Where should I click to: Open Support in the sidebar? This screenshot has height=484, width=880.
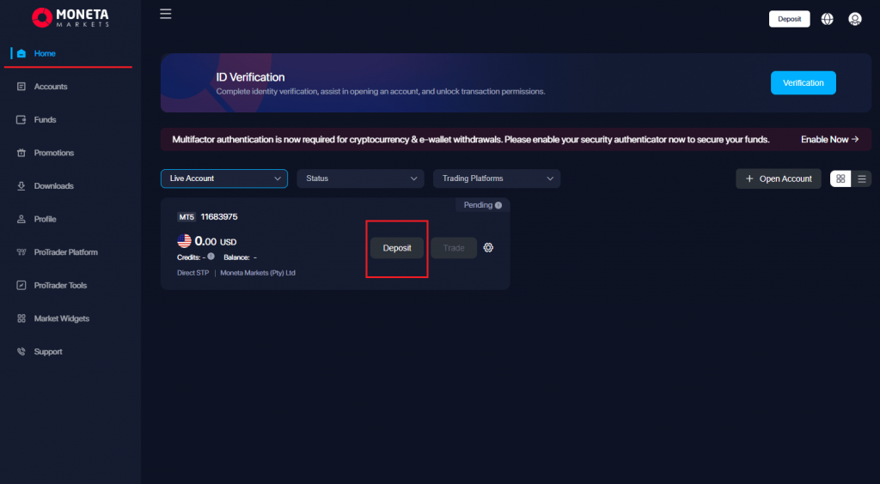pyautogui.click(x=48, y=352)
